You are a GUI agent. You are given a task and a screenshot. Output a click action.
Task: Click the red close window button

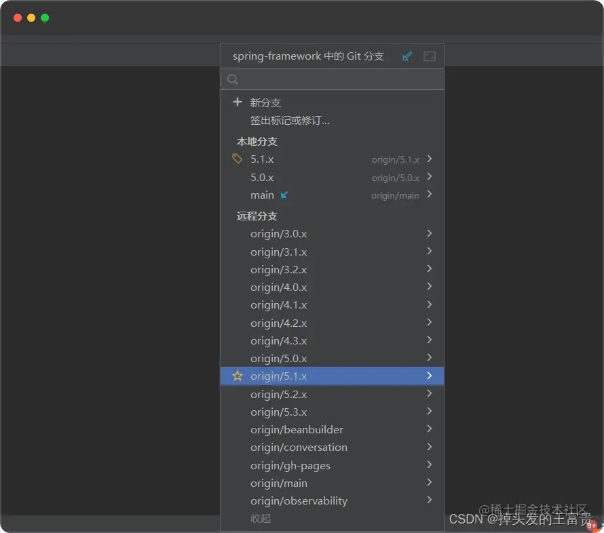point(18,18)
